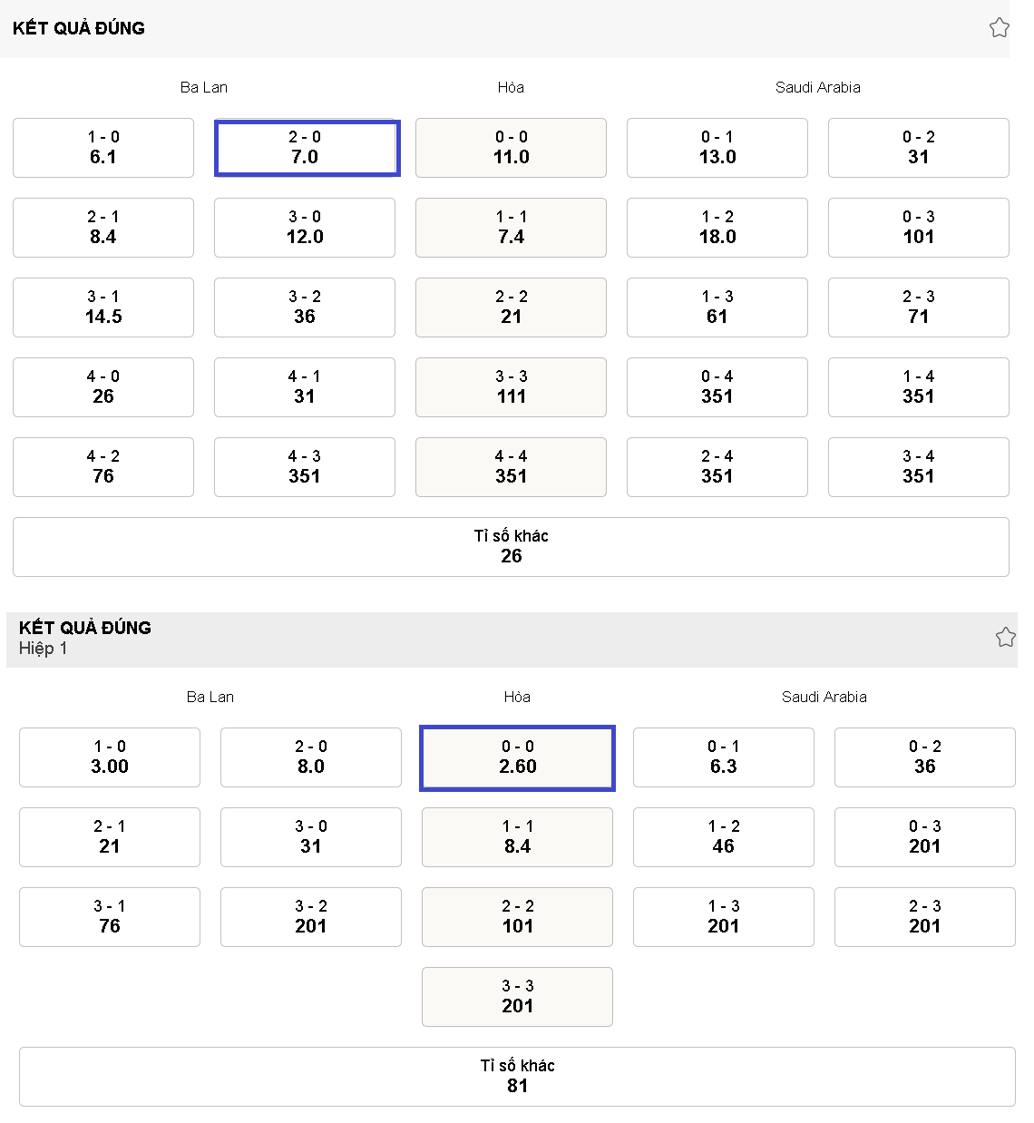Select full-match 1 - 0 at odds 6.1
Image resolution: width=1034 pixels, height=1123 pixels.
(103, 148)
